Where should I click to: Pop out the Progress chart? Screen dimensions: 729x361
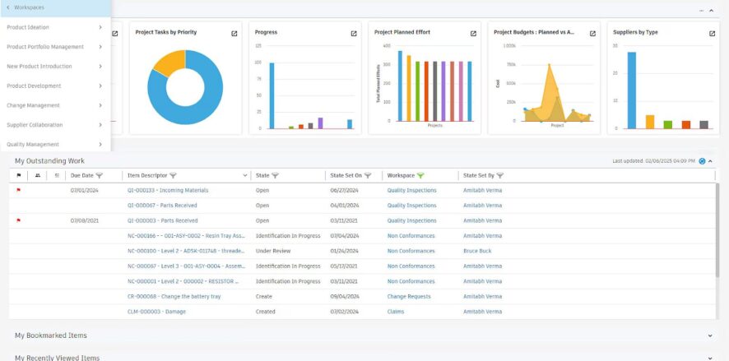354,34
